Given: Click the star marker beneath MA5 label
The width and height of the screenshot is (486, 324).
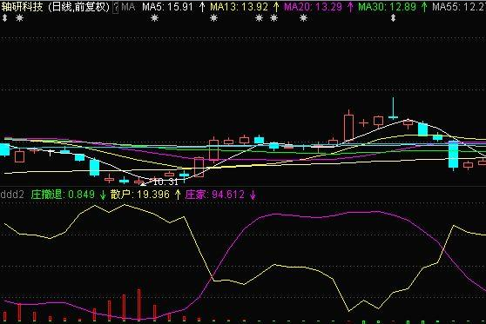Looking at the screenshot, I should pos(154,18).
